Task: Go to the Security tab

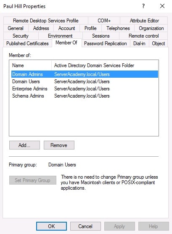Action: pos(21,36)
